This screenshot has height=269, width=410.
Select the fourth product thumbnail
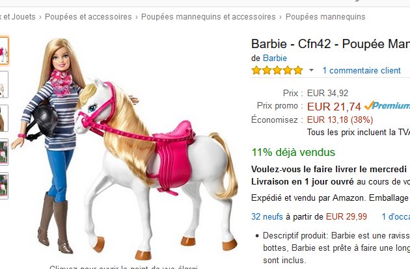point(4,152)
